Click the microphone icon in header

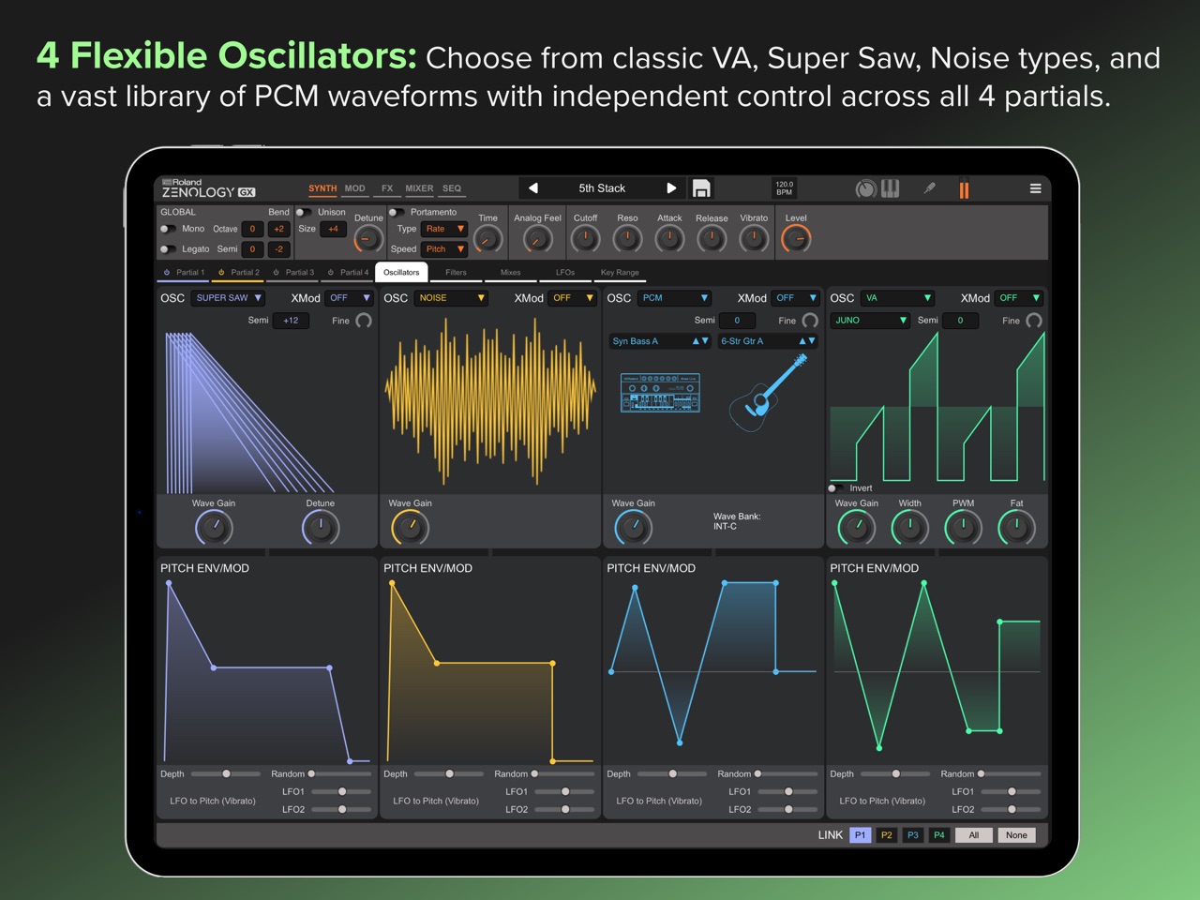(929, 188)
